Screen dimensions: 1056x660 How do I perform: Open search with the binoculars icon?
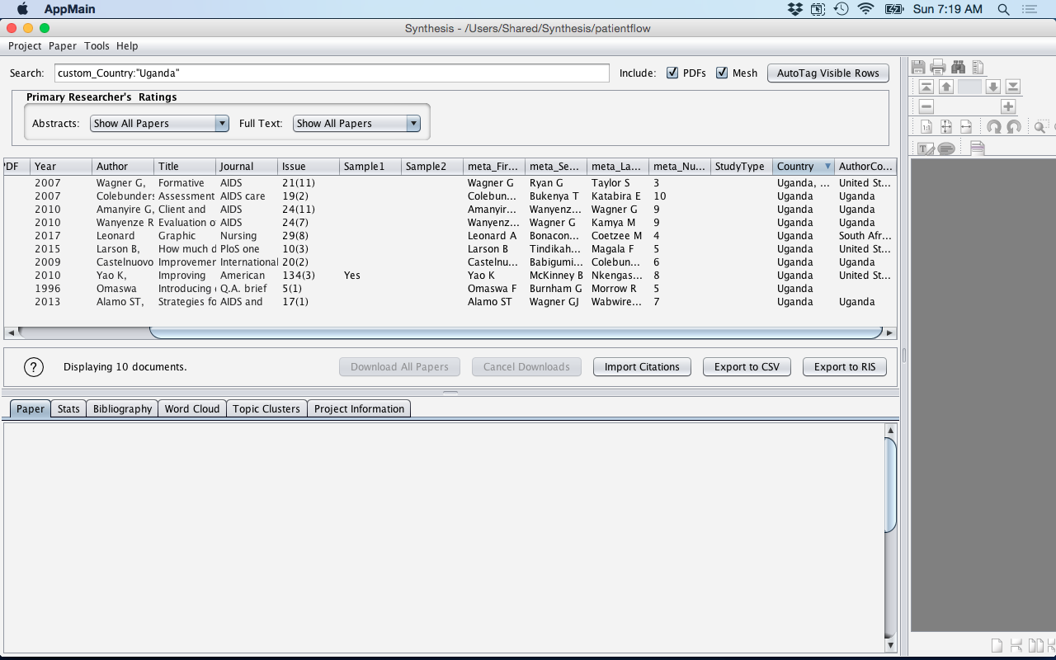pyautogui.click(x=958, y=68)
